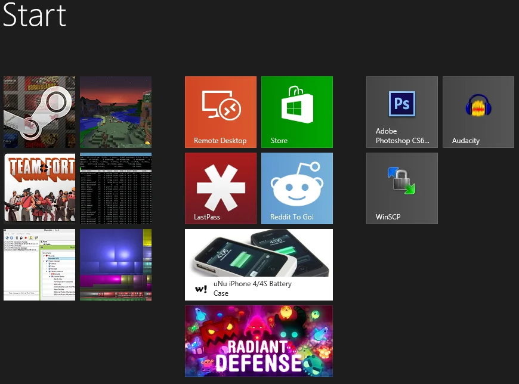Launch the Windows Store

296,112
